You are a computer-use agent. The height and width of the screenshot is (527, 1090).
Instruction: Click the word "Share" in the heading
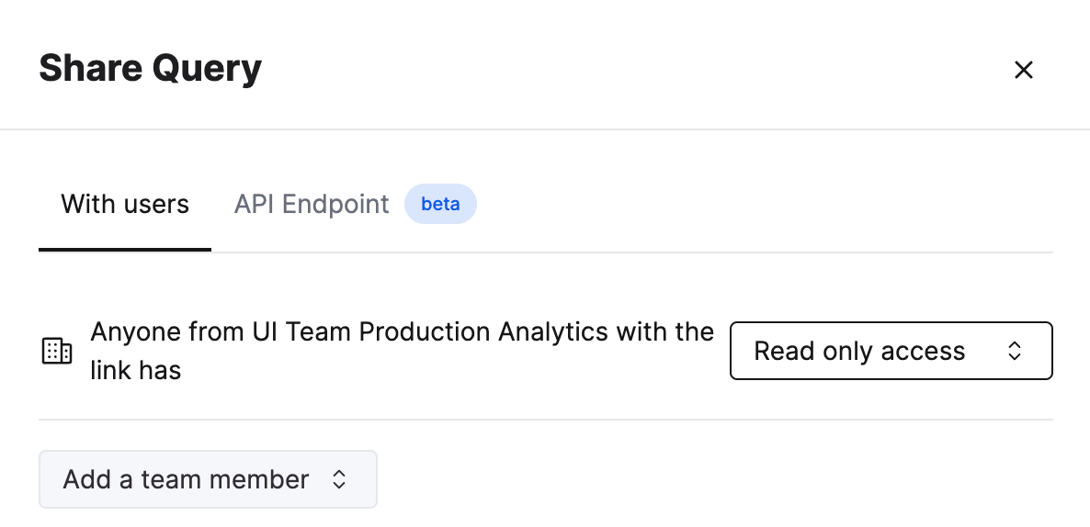coord(89,69)
